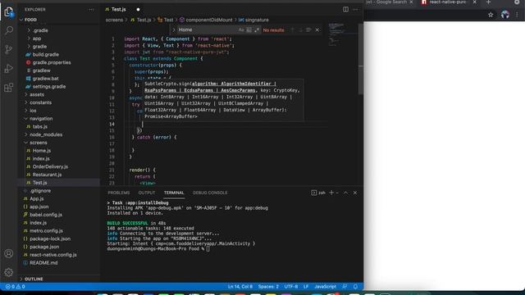Click the editor minimap
Image resolution: width=525 pixels, height=295 pixels.
[x=341, y=34]
